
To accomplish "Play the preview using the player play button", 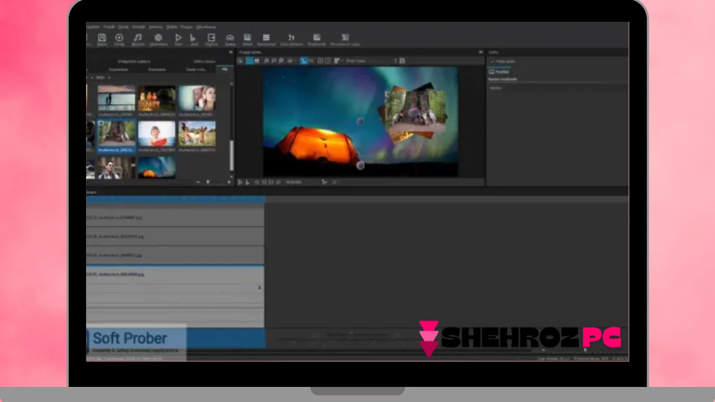I will pyautogui.click(x=240, y=182).
